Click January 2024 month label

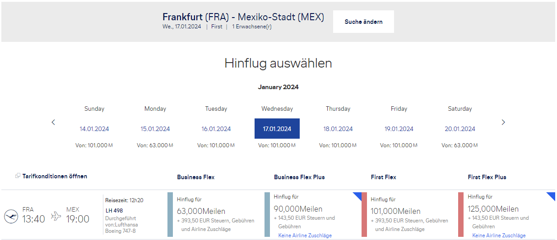click(278, 87)
